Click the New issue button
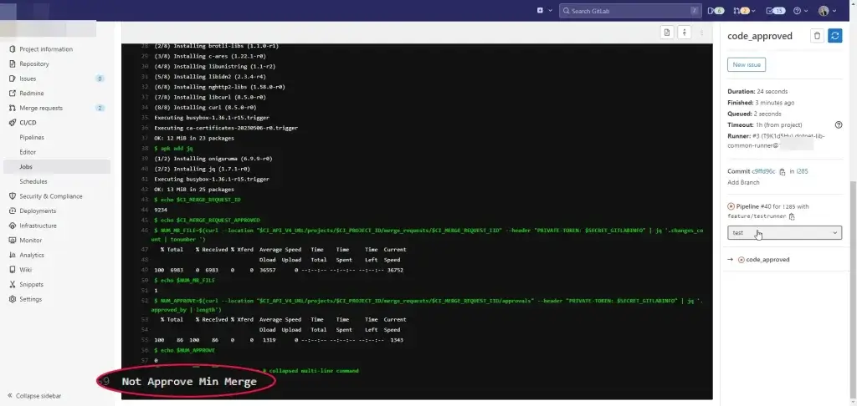This screenshot has height=406, width=857. pos(747,64)
